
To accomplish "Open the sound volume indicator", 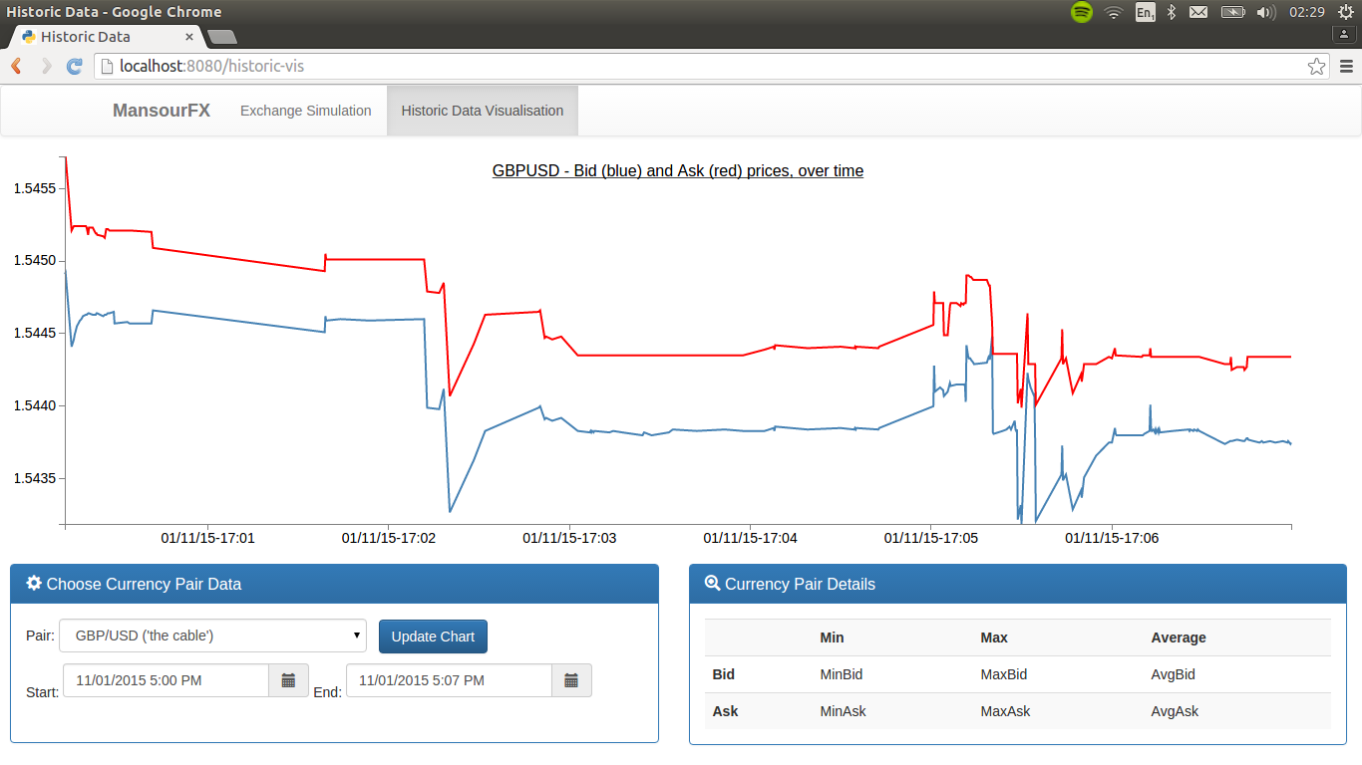I will (1266, 12).
